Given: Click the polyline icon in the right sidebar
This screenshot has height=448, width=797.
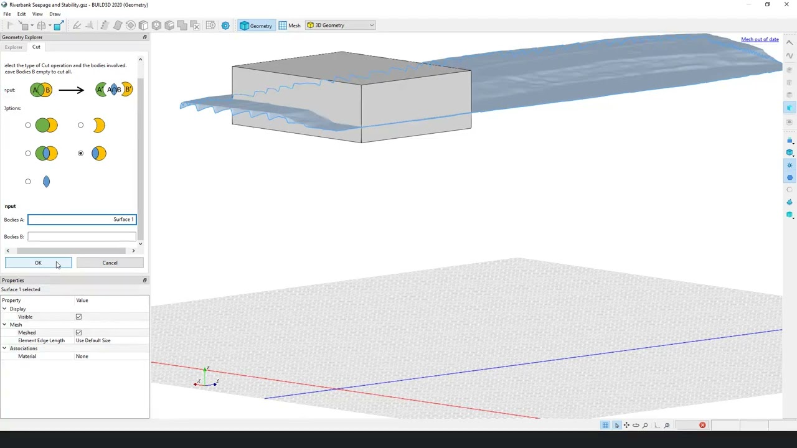Looking at the screenshot, I should point(790,42).
